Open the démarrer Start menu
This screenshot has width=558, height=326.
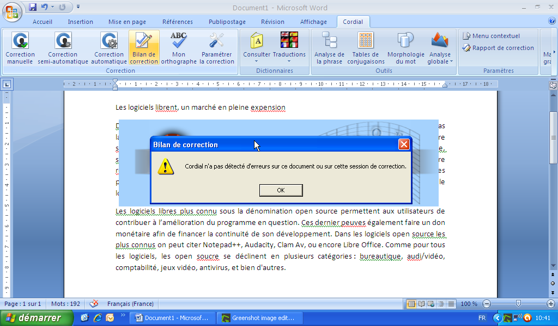(x=37, y=318)
